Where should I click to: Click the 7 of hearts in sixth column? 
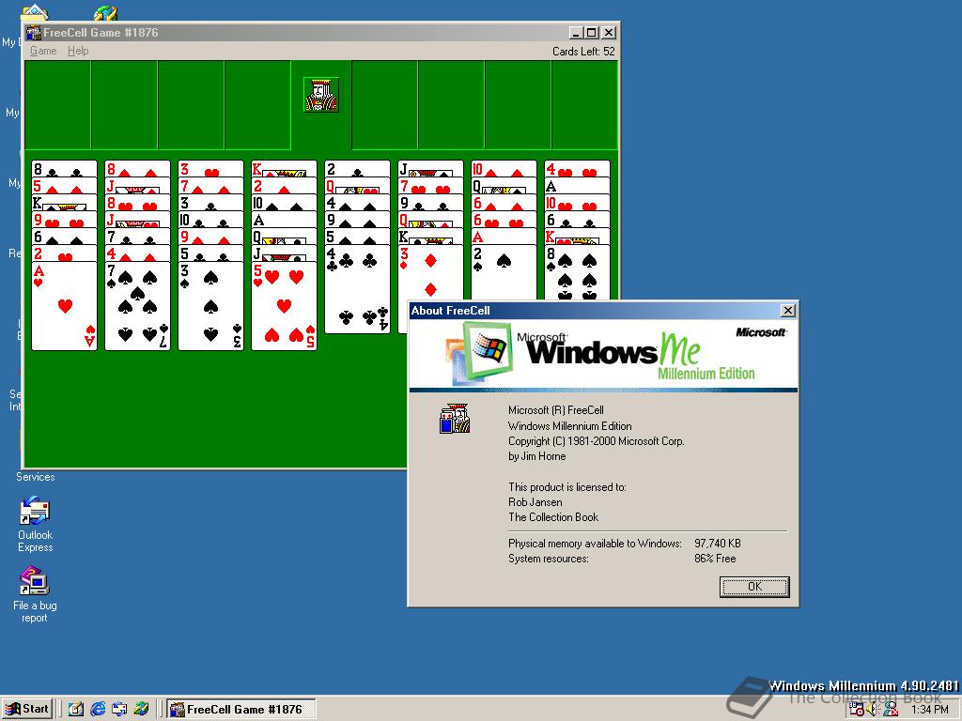click(x=430, y=186)
